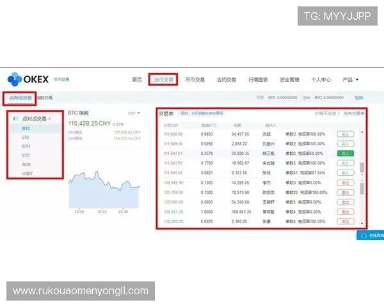384x307 pixels.
Task: Click 买入 for the 0.1700 BTC order
Action: click(346, 163)
